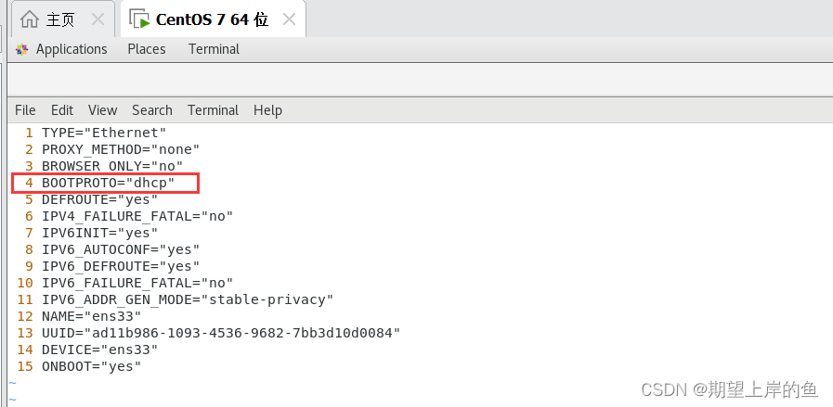Open the Edit menu

click(x=62, y=110)
